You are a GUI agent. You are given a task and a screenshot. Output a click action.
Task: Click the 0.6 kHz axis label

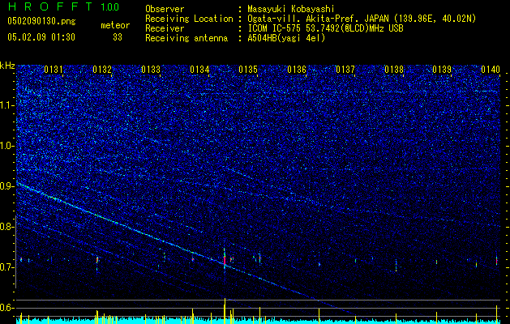coord(7,308)
